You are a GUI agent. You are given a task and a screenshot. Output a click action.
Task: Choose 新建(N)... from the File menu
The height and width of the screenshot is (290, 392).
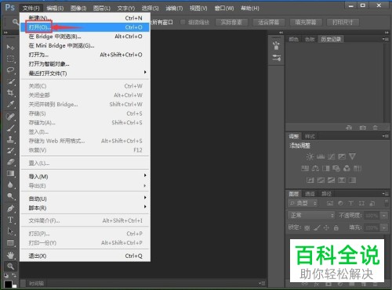(85, 18)
